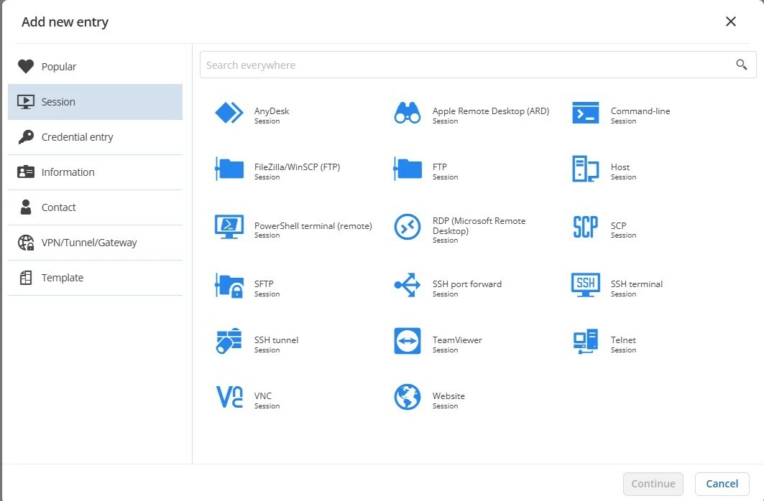The height and width of the screenshot is (501, 764).
Task: Click the magnifier search icon
Action: pos(742,65)
